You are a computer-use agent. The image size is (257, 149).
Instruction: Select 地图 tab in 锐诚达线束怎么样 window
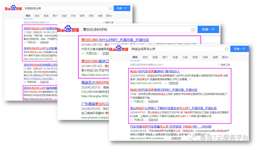[215, 57]
